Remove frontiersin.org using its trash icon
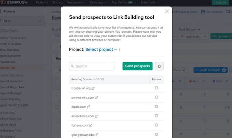 pyautogui.click(x=156, y=88)
